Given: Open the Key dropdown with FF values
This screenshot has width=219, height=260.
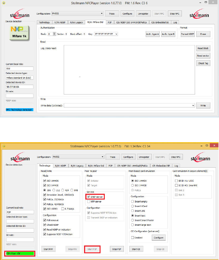Looking at the screenshot, I should point(106,34).
